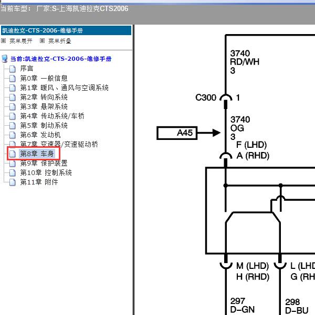Click the M (LHD) terminal label
The width and height of the screenshot is (315, 315).
(253, 266)
